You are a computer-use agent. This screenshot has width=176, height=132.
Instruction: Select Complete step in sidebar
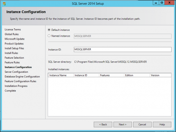click(10, 91)
